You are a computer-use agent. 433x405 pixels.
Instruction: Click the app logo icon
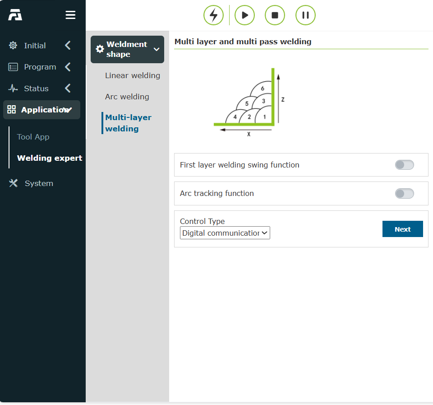pos(15,15)
